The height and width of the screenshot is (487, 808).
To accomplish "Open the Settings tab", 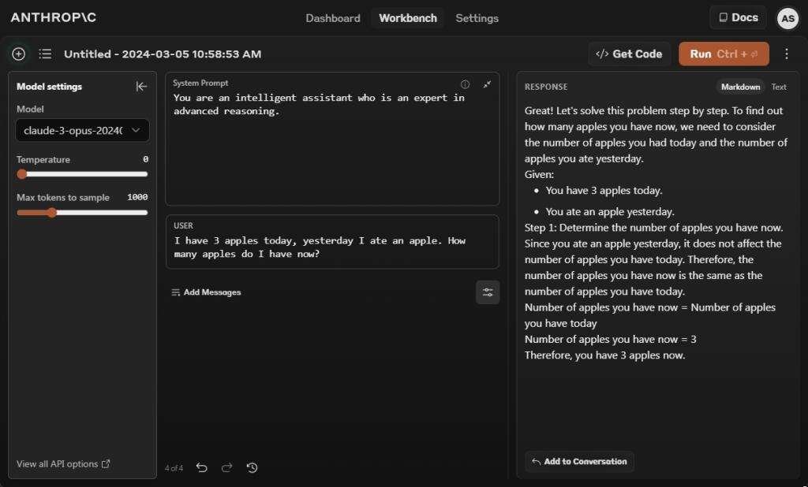I will (477, 18).
